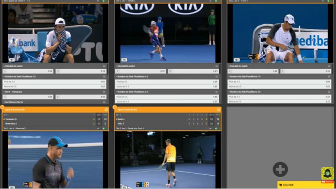Info icon for Sets Plus/Moins 4.5, towel-player panel
The image size is (336, 189).
104,77
